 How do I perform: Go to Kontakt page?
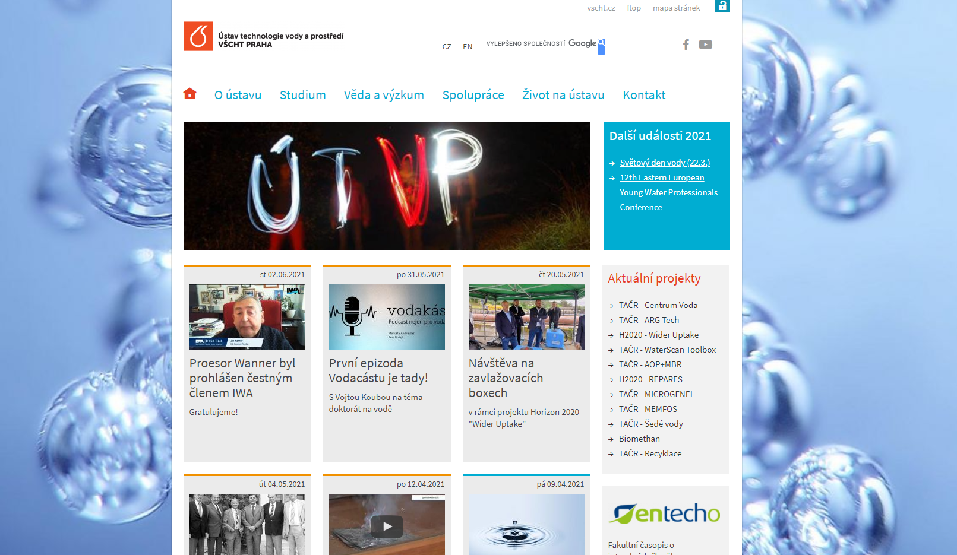pyautogui.click(x=644, y=95)
